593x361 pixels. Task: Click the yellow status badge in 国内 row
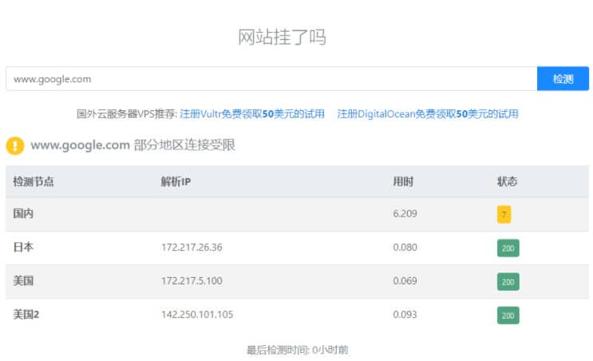[x=504, y=214]
